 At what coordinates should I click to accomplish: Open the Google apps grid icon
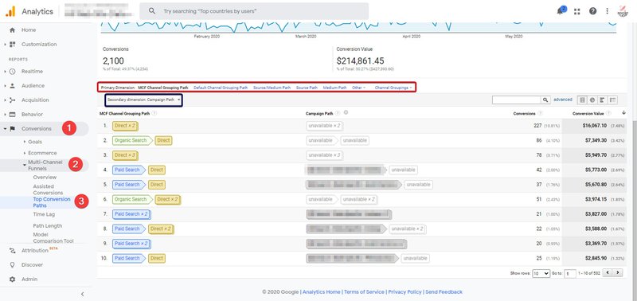click(576, 11)
